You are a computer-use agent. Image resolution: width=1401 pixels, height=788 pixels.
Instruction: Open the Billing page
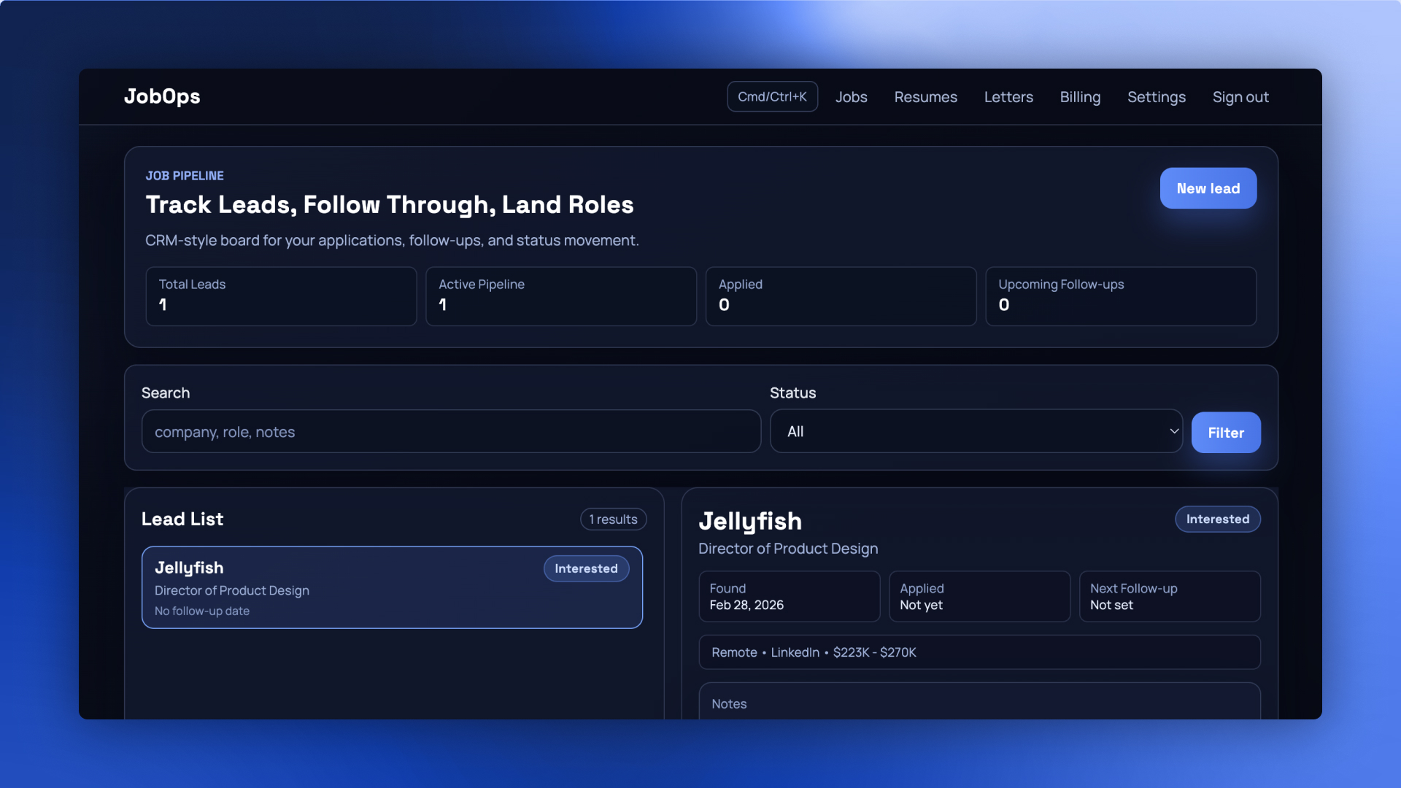pyautogui.click(x=1080, y=97)
